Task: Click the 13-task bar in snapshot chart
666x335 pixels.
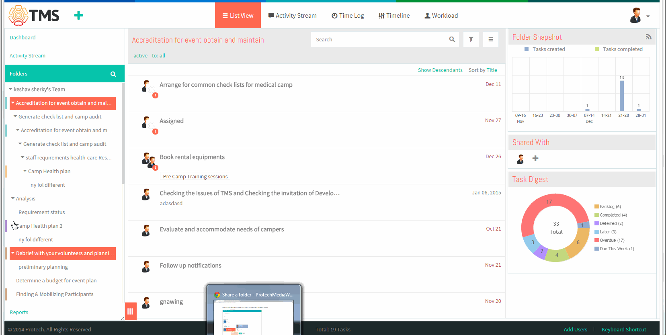Action: point(622,96)
